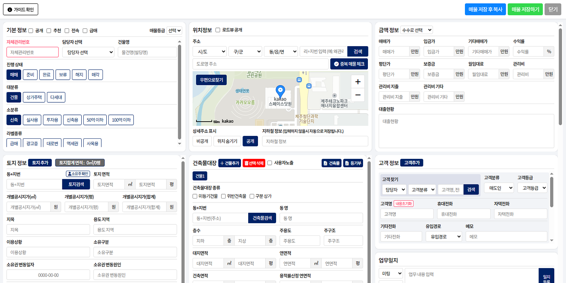Open the 등기부 document button

[353, 163]
